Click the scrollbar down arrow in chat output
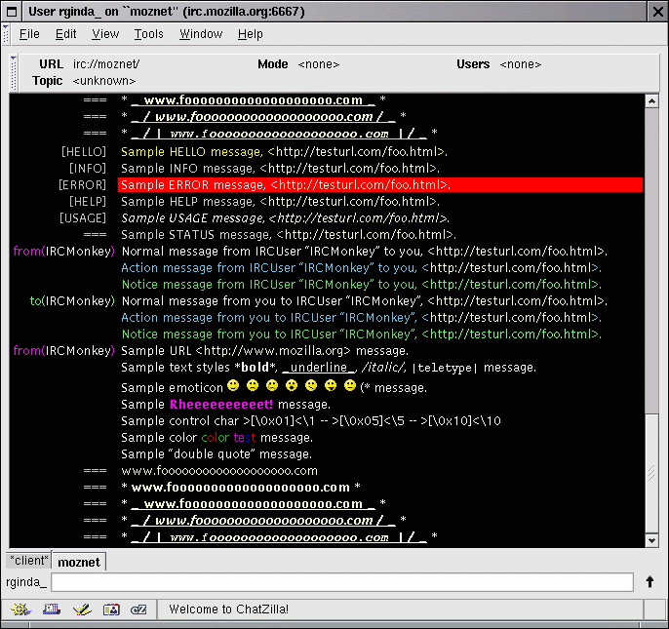The image size is (669, 629). click(x=651, y=539)
